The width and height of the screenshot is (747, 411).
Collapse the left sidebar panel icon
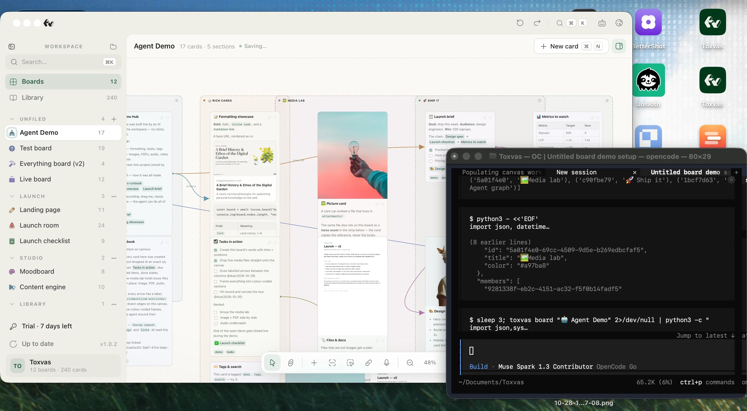tap(12, 46)
